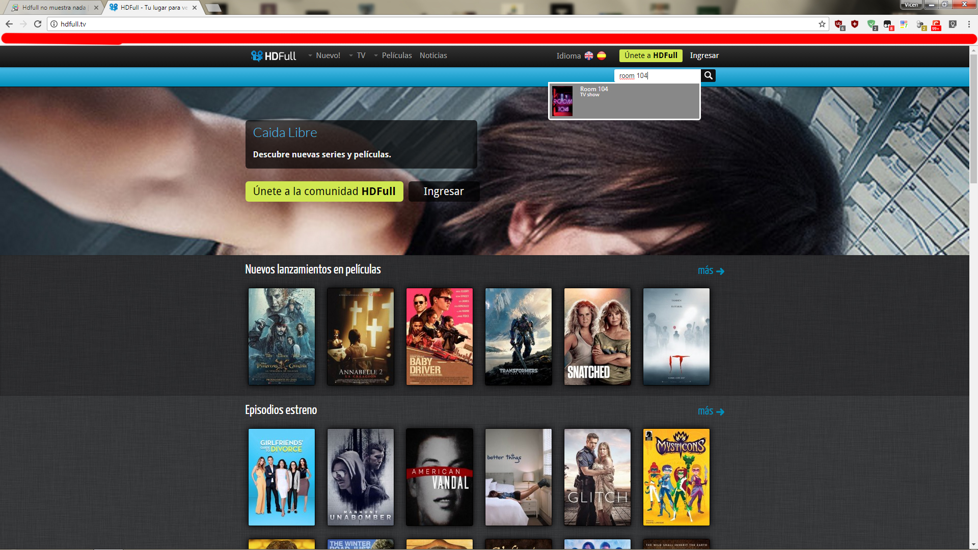The image size is (978, 550).
Task: Click the scrollbar down arrow
Action: (973, 545)
